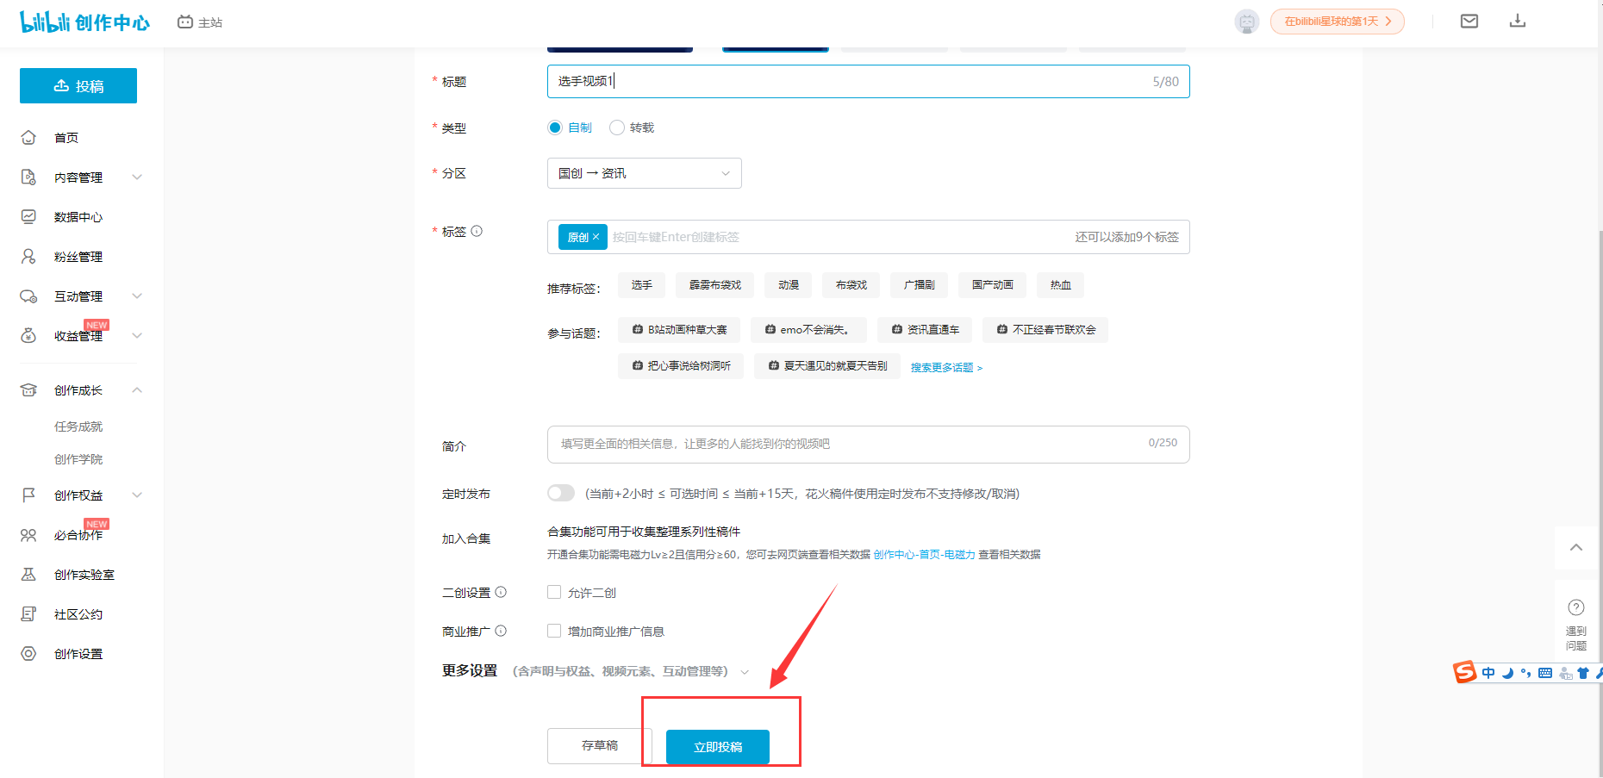
Task: Expand the 内容管理 chevron
Action: [137, 177]
